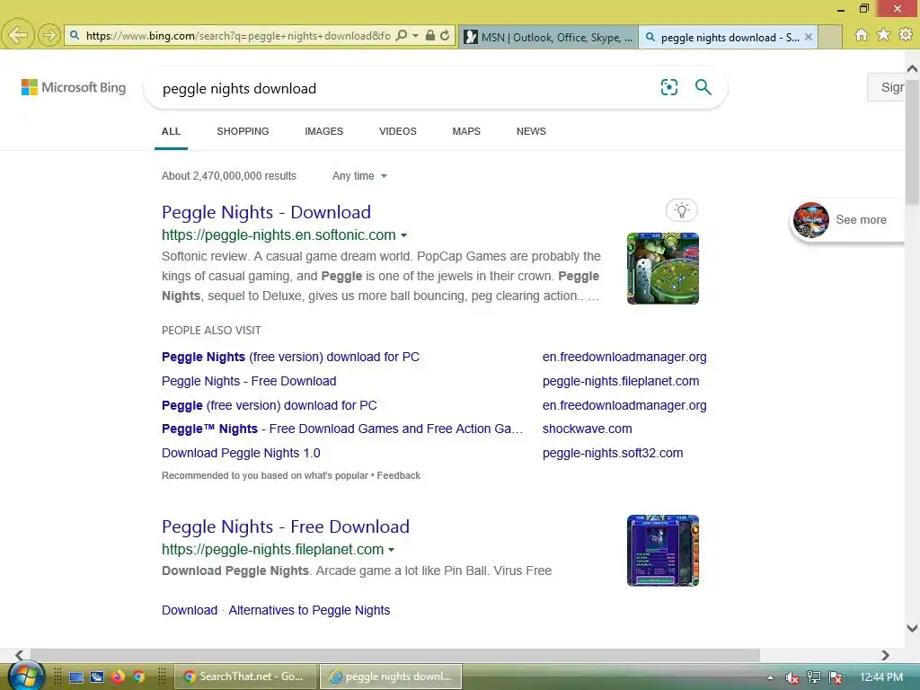The image size is (920, 690).
Task: Click the shockwave.com domain link
Action: pos(587,429)
